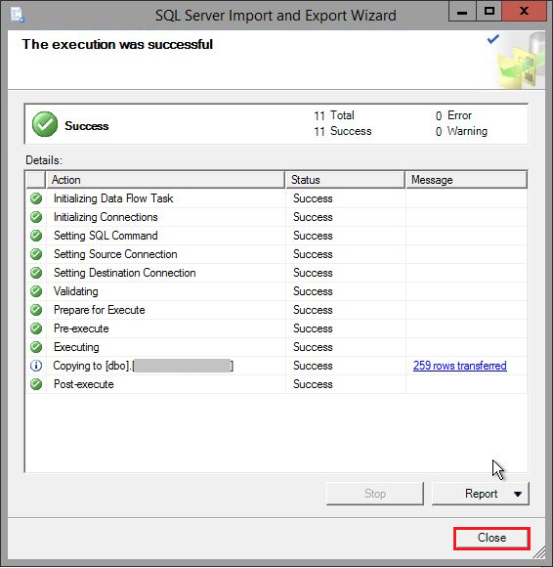Minimize the wizard window
The height and width of the screenshot is (568, 553).
pyautogui.click(x=462, y=12)
